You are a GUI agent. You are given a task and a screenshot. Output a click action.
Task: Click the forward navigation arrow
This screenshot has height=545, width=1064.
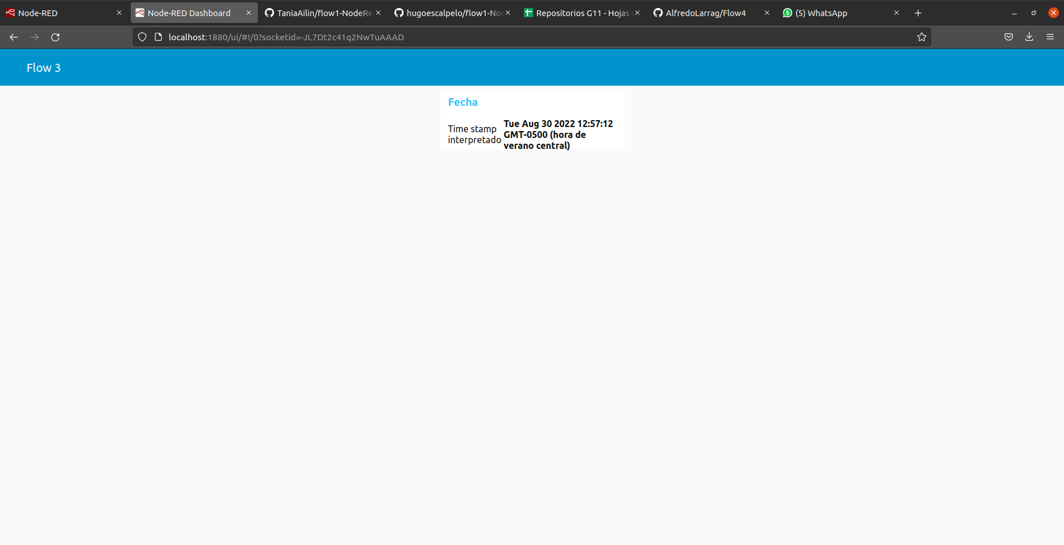pos(35,37)
